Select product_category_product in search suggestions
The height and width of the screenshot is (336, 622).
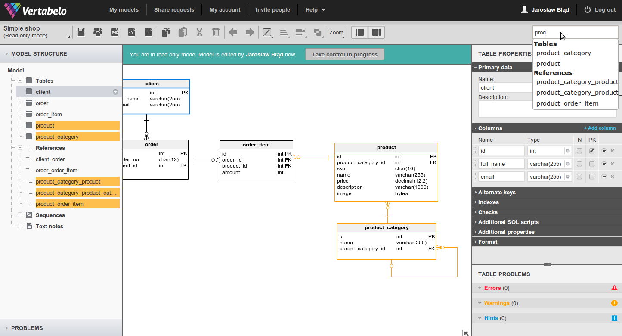(577, 81)
